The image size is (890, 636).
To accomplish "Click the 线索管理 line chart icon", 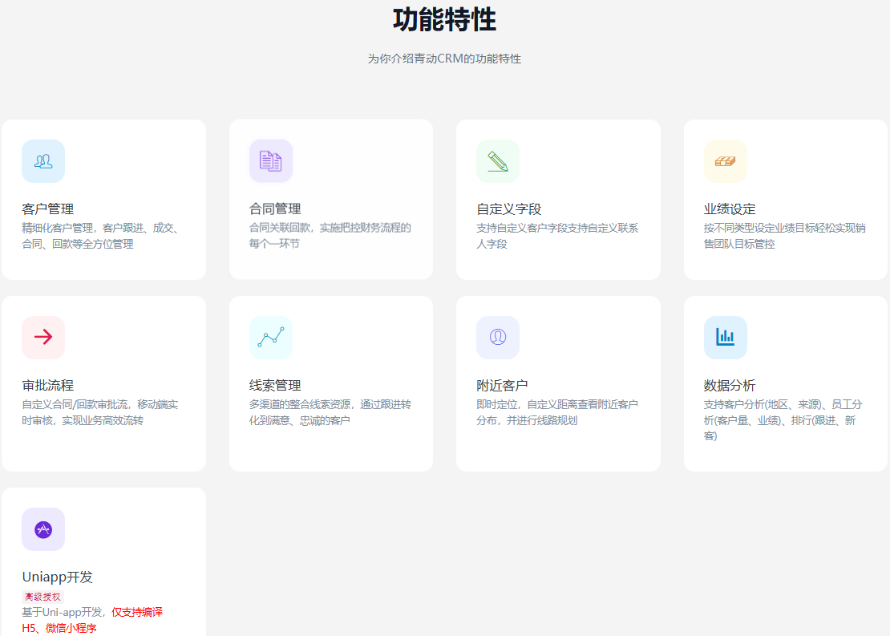I will coord(271,337).
